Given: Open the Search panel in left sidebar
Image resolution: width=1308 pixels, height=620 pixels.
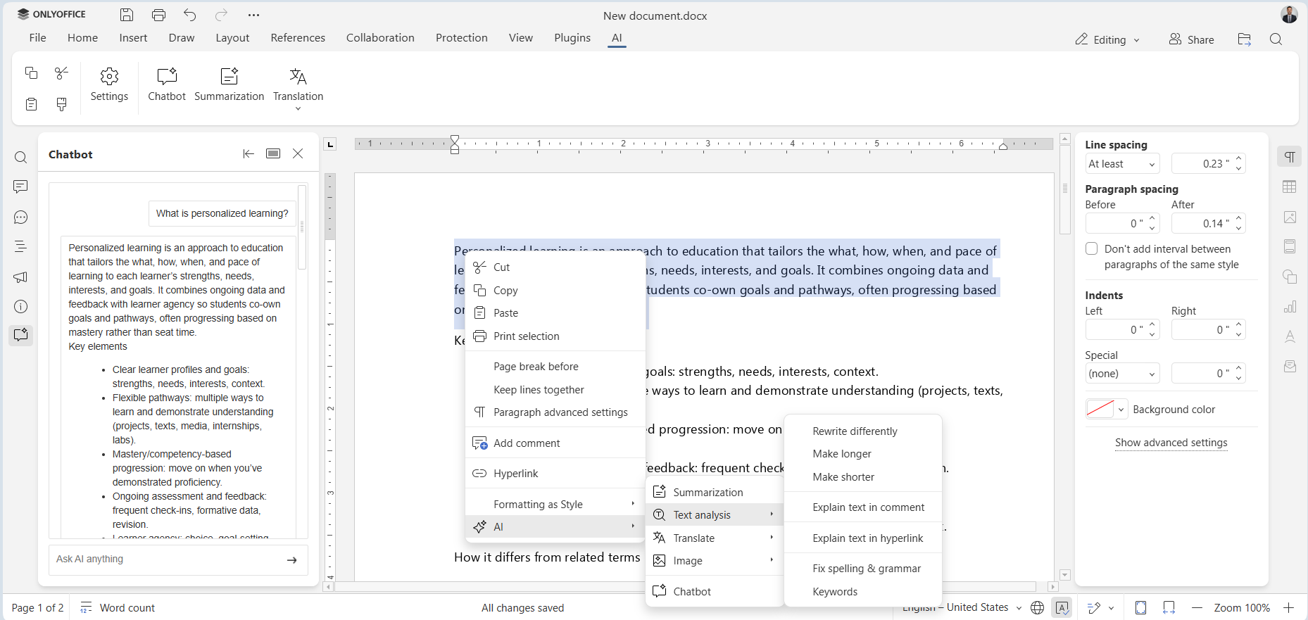Looking at the screenshot, I should click(x=21, y=157).
